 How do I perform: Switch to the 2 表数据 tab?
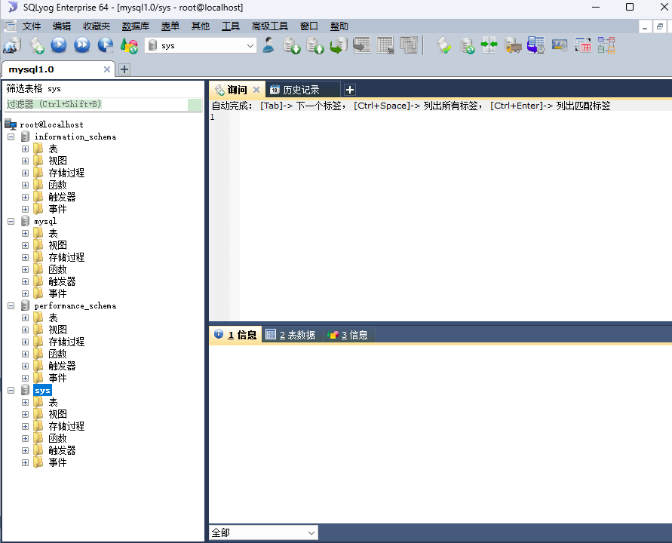(x=291, y=335)
